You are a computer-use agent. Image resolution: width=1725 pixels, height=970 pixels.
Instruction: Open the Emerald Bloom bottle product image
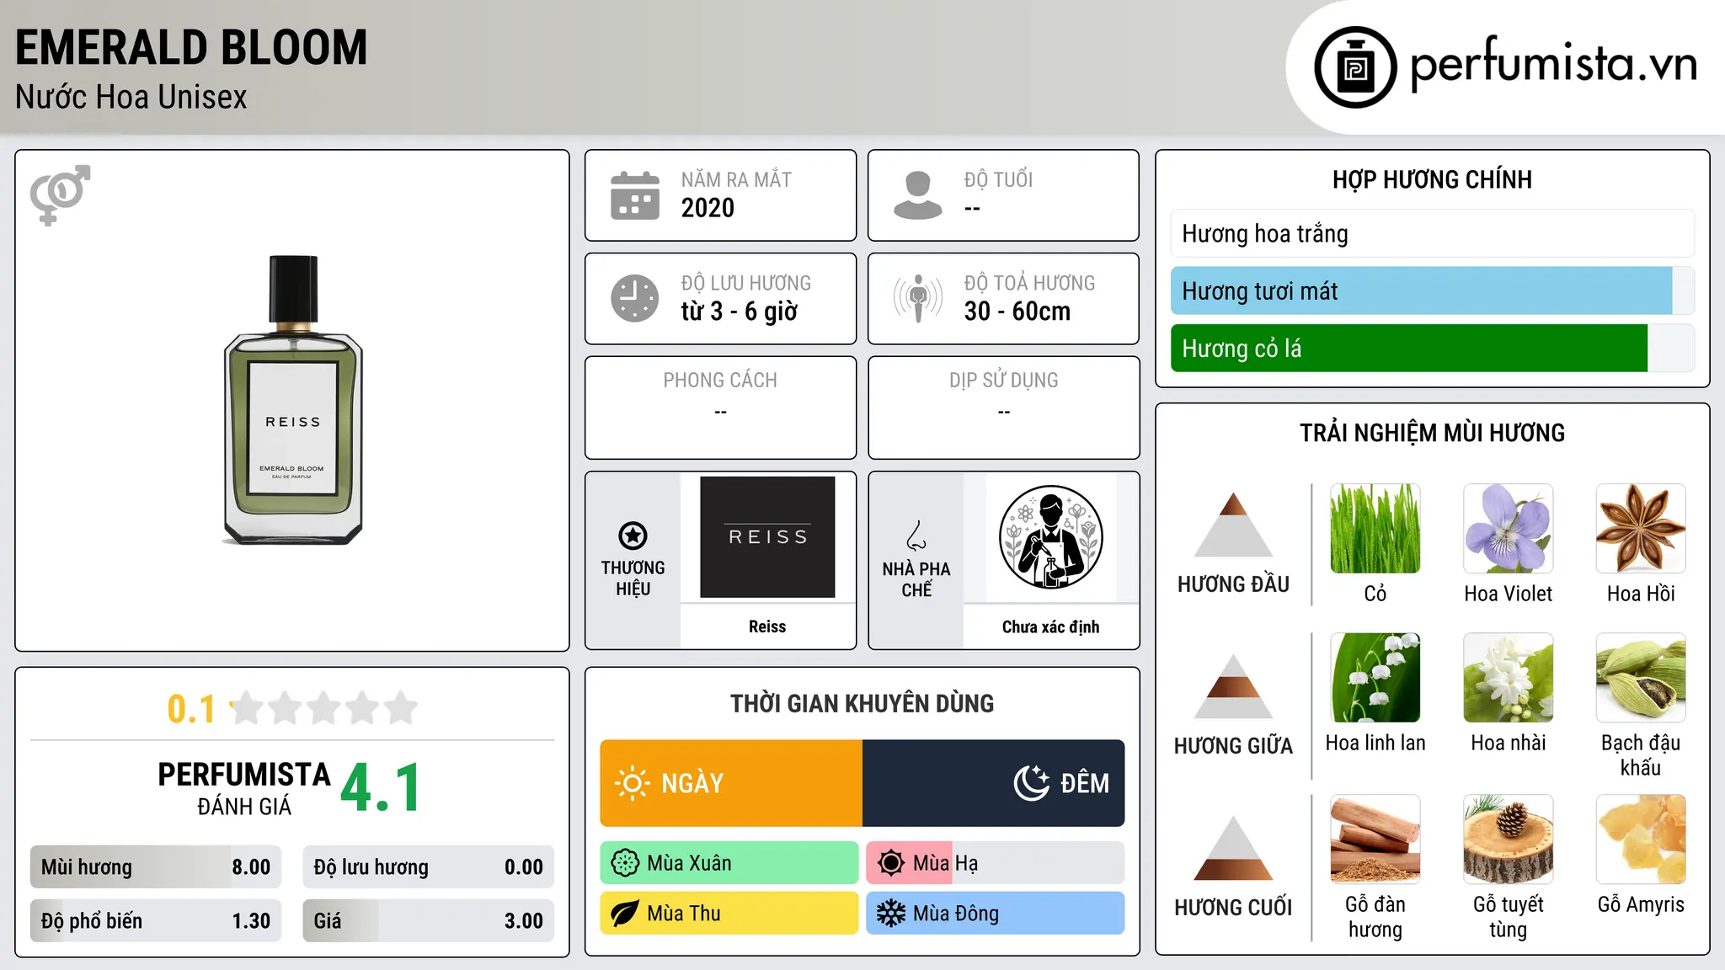coord(293,401)
